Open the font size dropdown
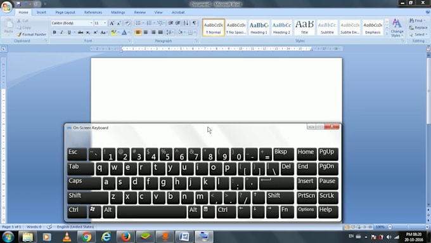 [105, 23]
